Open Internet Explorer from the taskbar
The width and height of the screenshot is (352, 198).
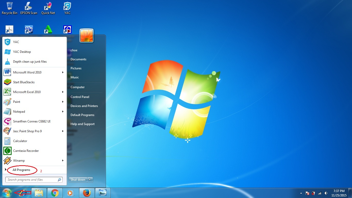23,193
